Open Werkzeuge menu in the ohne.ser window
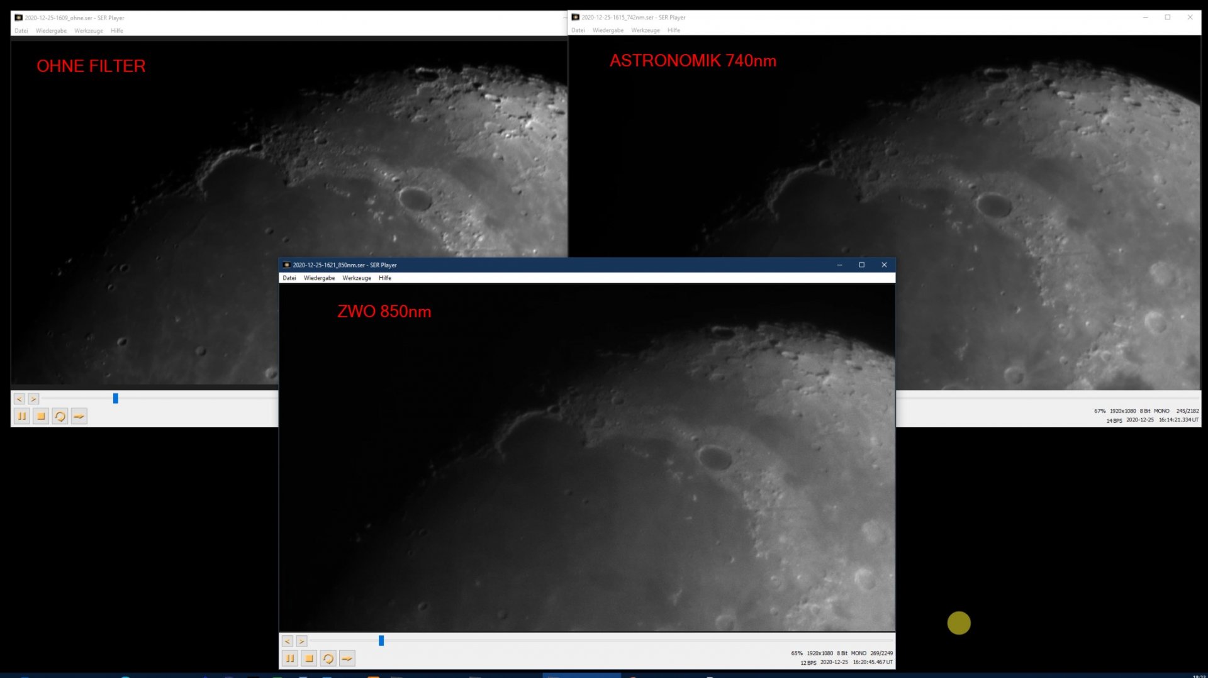The width and height of the screenshot is (1208, 678). point(89,31)
